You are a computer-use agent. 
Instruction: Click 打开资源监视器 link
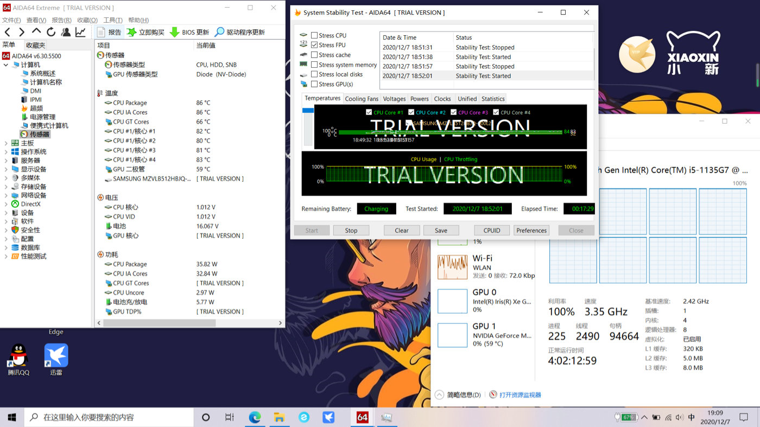pos(520,395)
